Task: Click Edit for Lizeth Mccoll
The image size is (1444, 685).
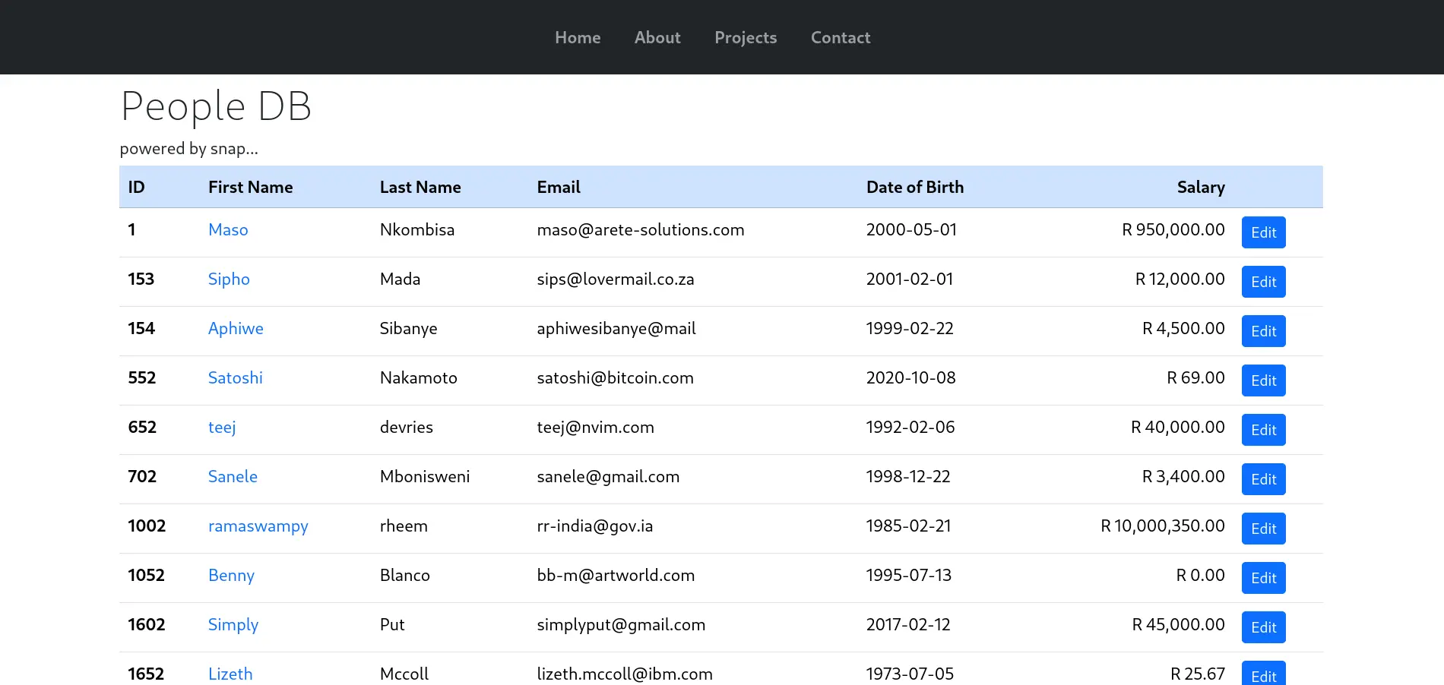Action: click(1263, 675)
